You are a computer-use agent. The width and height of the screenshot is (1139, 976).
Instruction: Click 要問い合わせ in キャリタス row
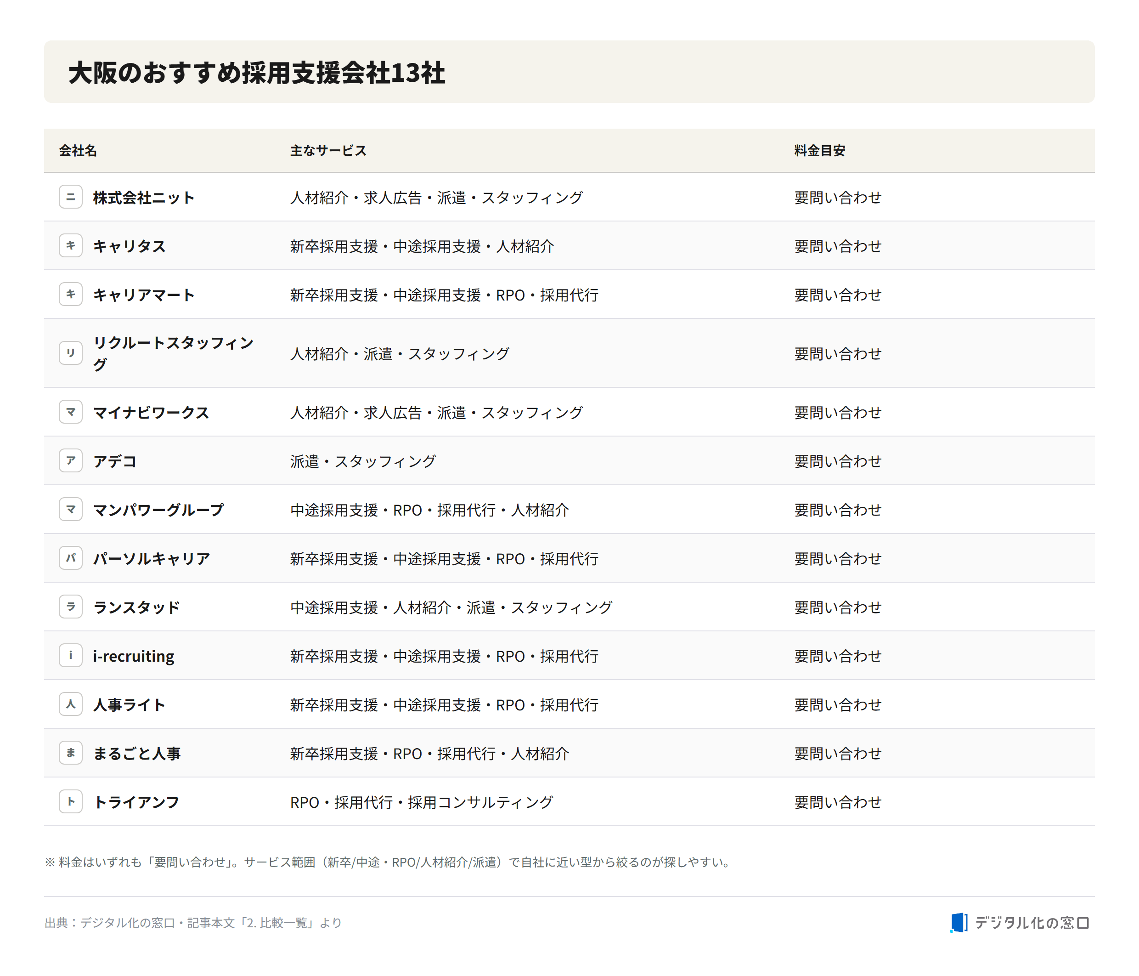[x=838, y=246]
